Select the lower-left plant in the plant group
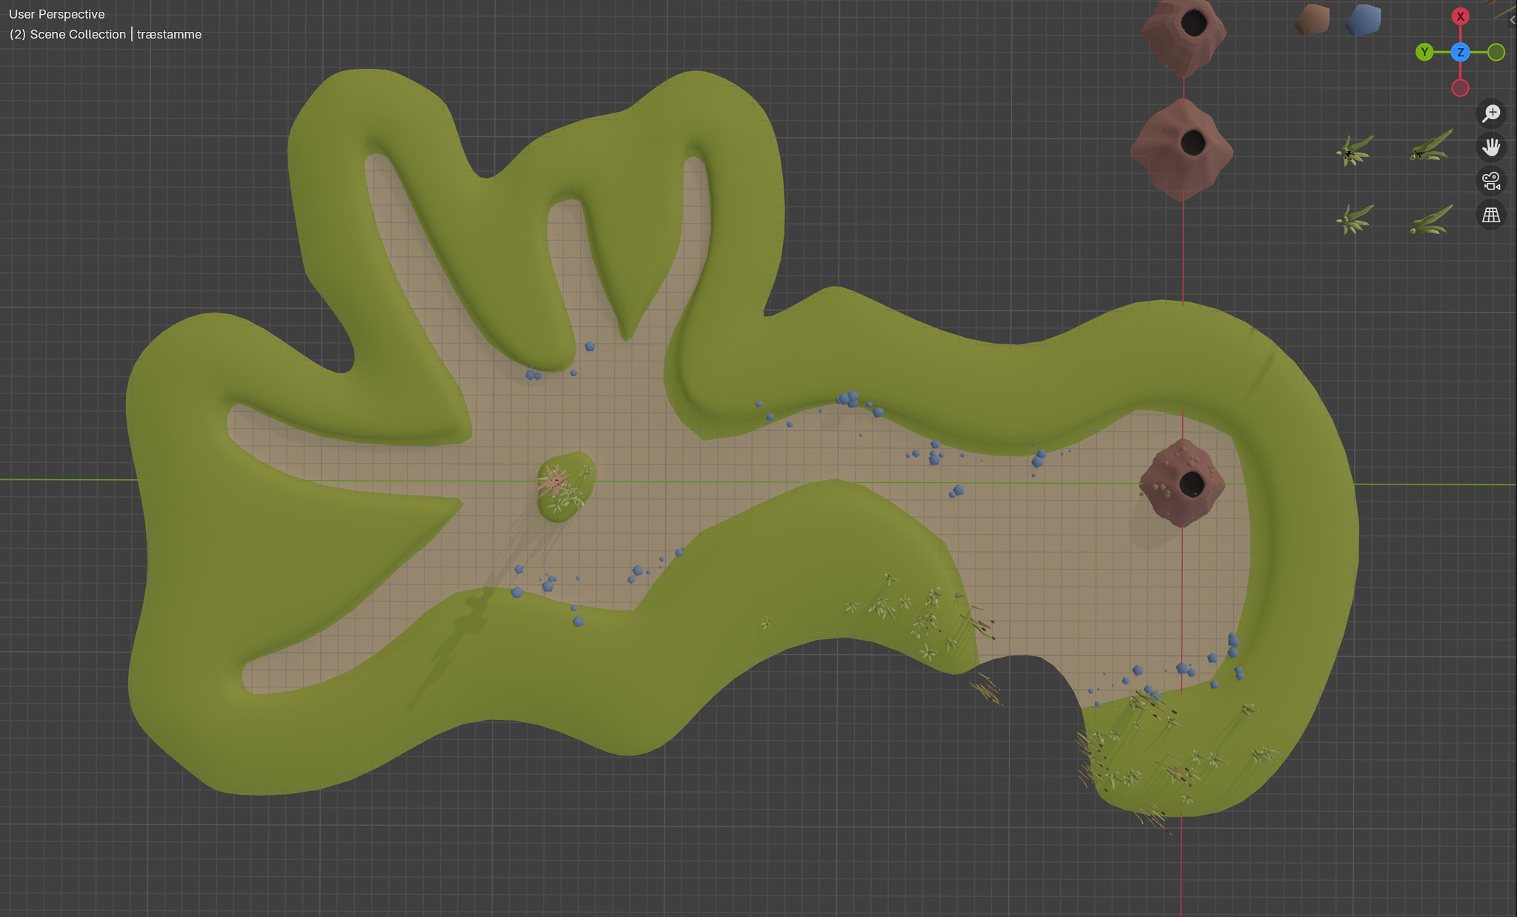This screenshot has width=1517, height=917. pyautogui.click(x=1354, y=219)
